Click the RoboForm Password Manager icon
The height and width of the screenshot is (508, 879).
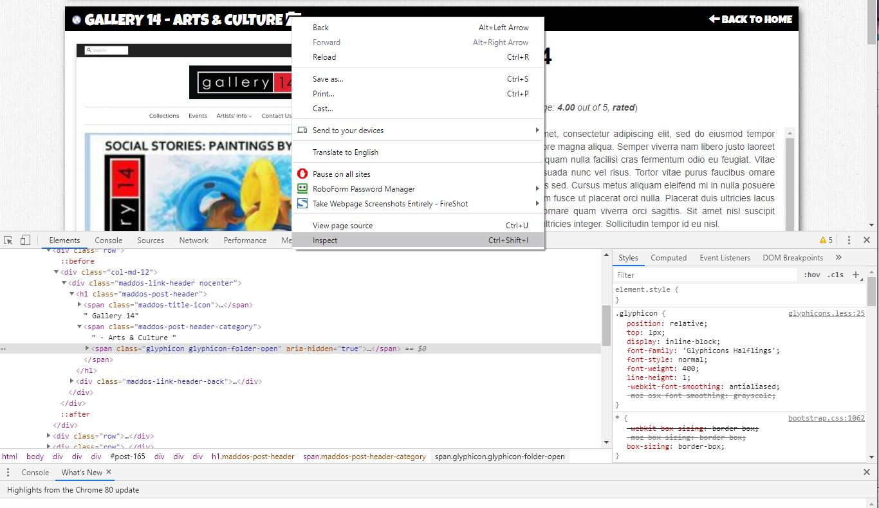[302, 189]
